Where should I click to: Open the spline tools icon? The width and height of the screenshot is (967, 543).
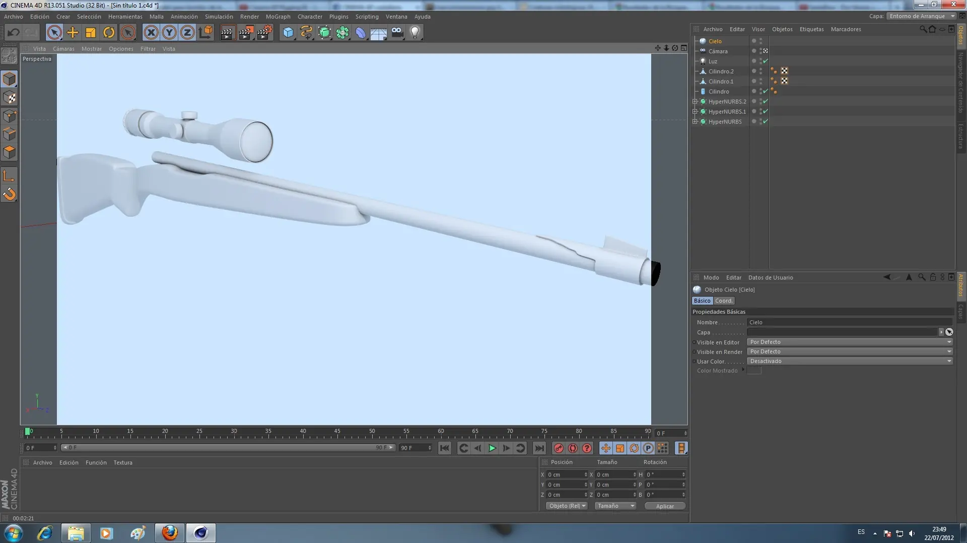[x=306, y=33]
